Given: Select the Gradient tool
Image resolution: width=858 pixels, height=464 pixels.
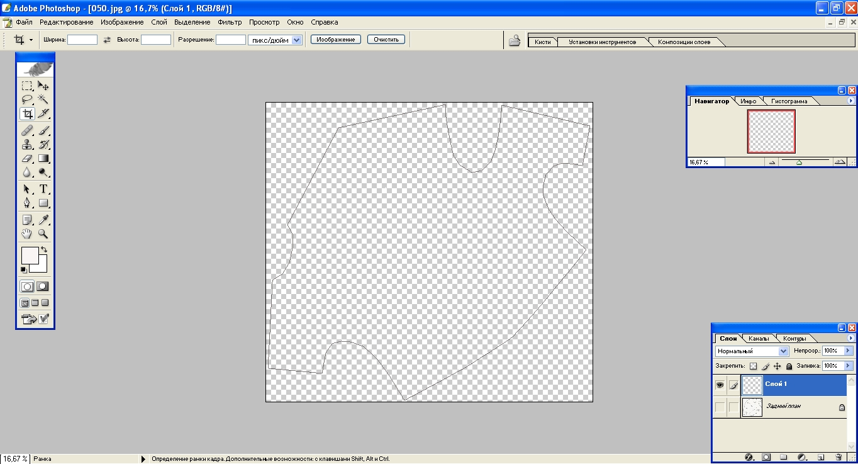Looking at the screenshot, I should pyautogui.click(x=43, y=159).
